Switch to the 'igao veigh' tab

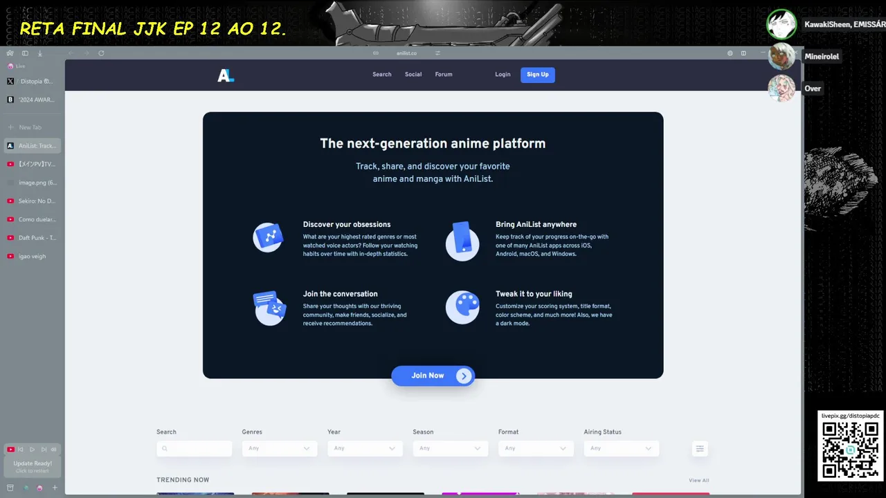(31, 256)
